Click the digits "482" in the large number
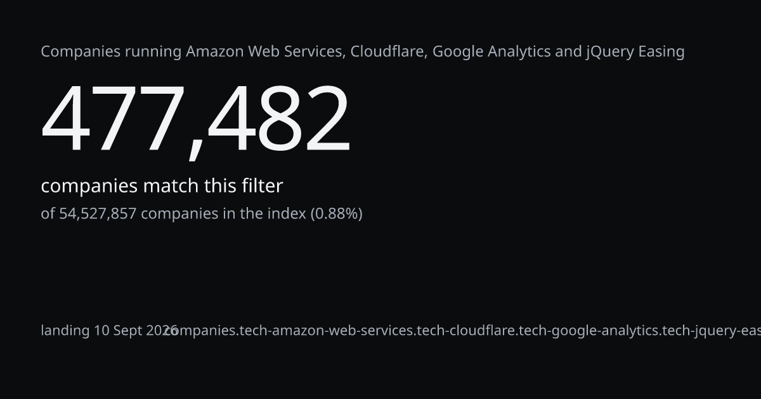The height and width of the screenshot is (399, 761). tap(280, 120)
